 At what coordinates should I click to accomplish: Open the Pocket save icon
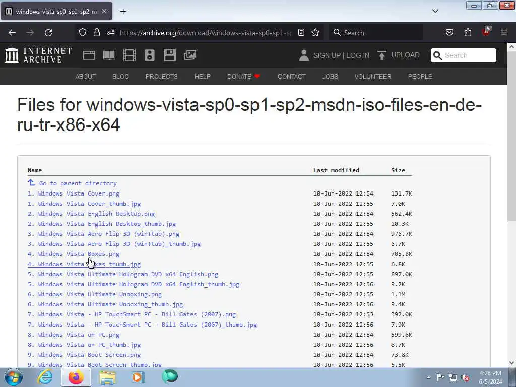449,32
